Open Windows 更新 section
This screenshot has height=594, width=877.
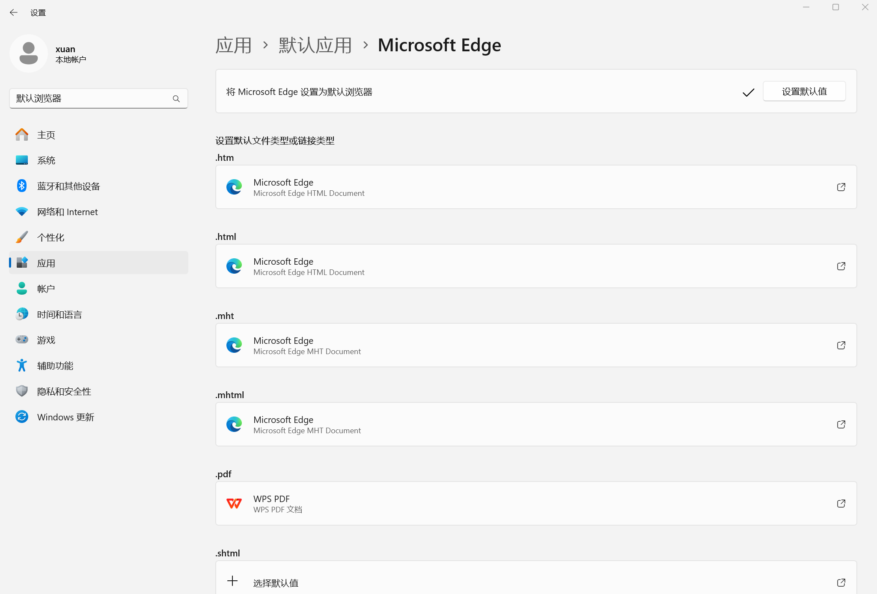click(98, 417)
